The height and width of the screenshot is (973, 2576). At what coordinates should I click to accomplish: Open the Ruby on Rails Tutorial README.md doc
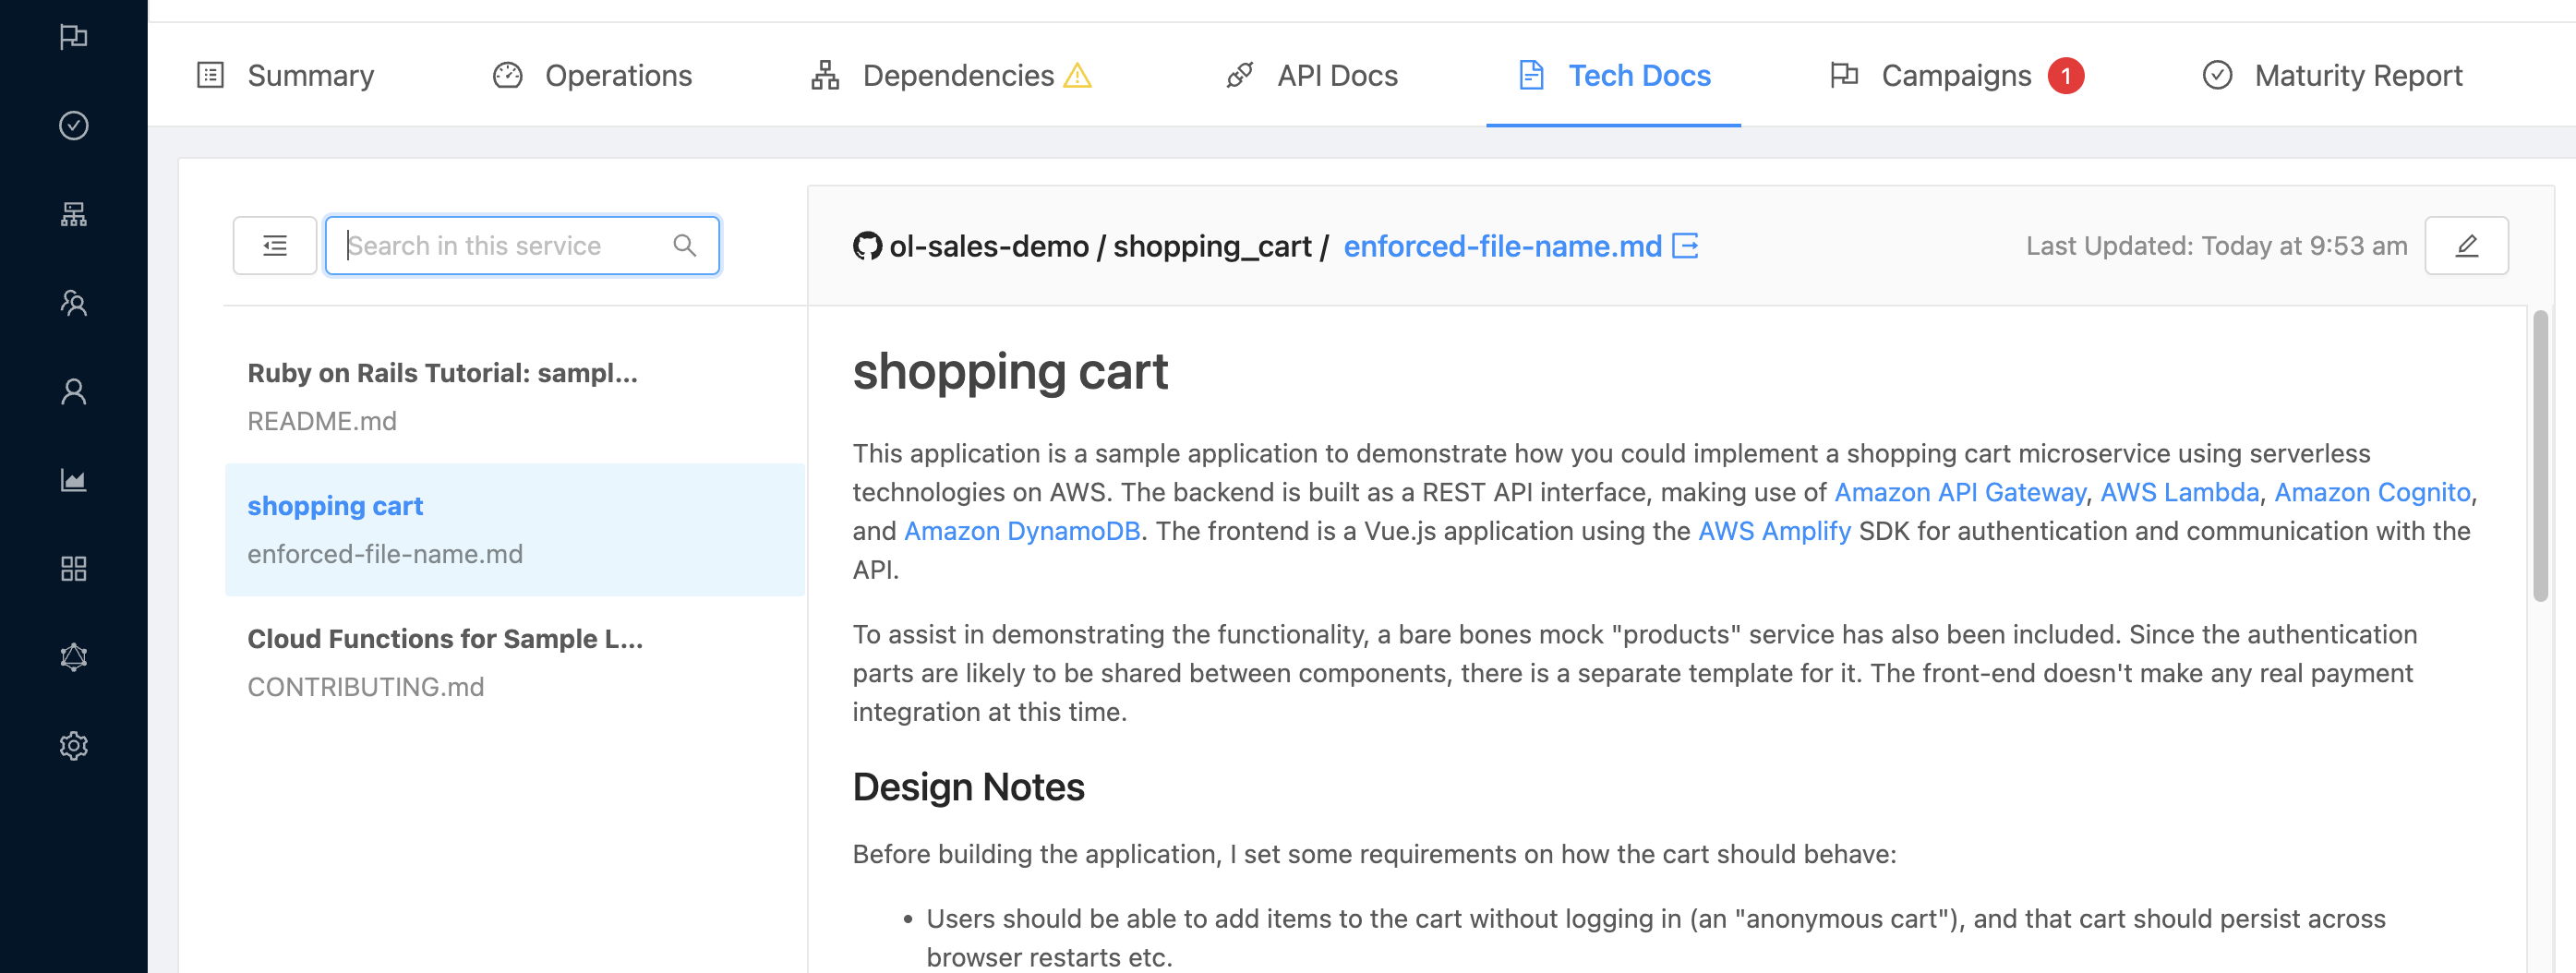pos(515,397)
